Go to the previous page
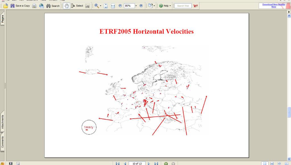Viewport: 291px width, 165px height. click(125, 164)
